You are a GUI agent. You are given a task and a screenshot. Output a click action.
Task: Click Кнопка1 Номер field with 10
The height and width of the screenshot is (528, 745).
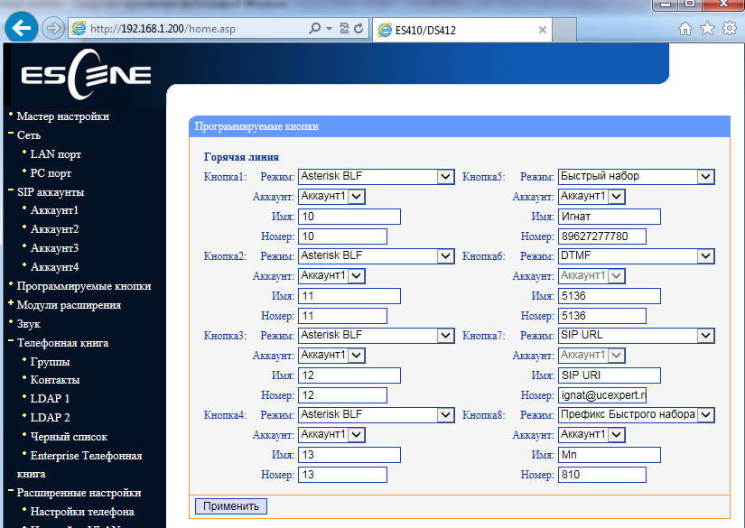342,236
